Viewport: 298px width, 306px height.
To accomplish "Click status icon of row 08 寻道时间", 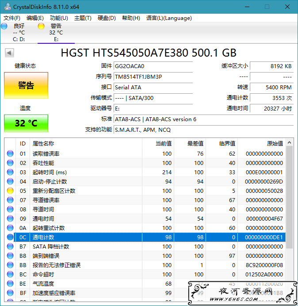I will pos(10,209).
